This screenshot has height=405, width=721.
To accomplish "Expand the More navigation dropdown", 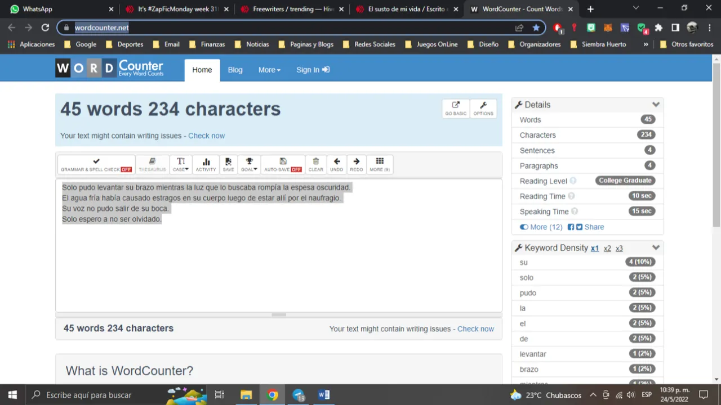I will [x=269, y=70].
